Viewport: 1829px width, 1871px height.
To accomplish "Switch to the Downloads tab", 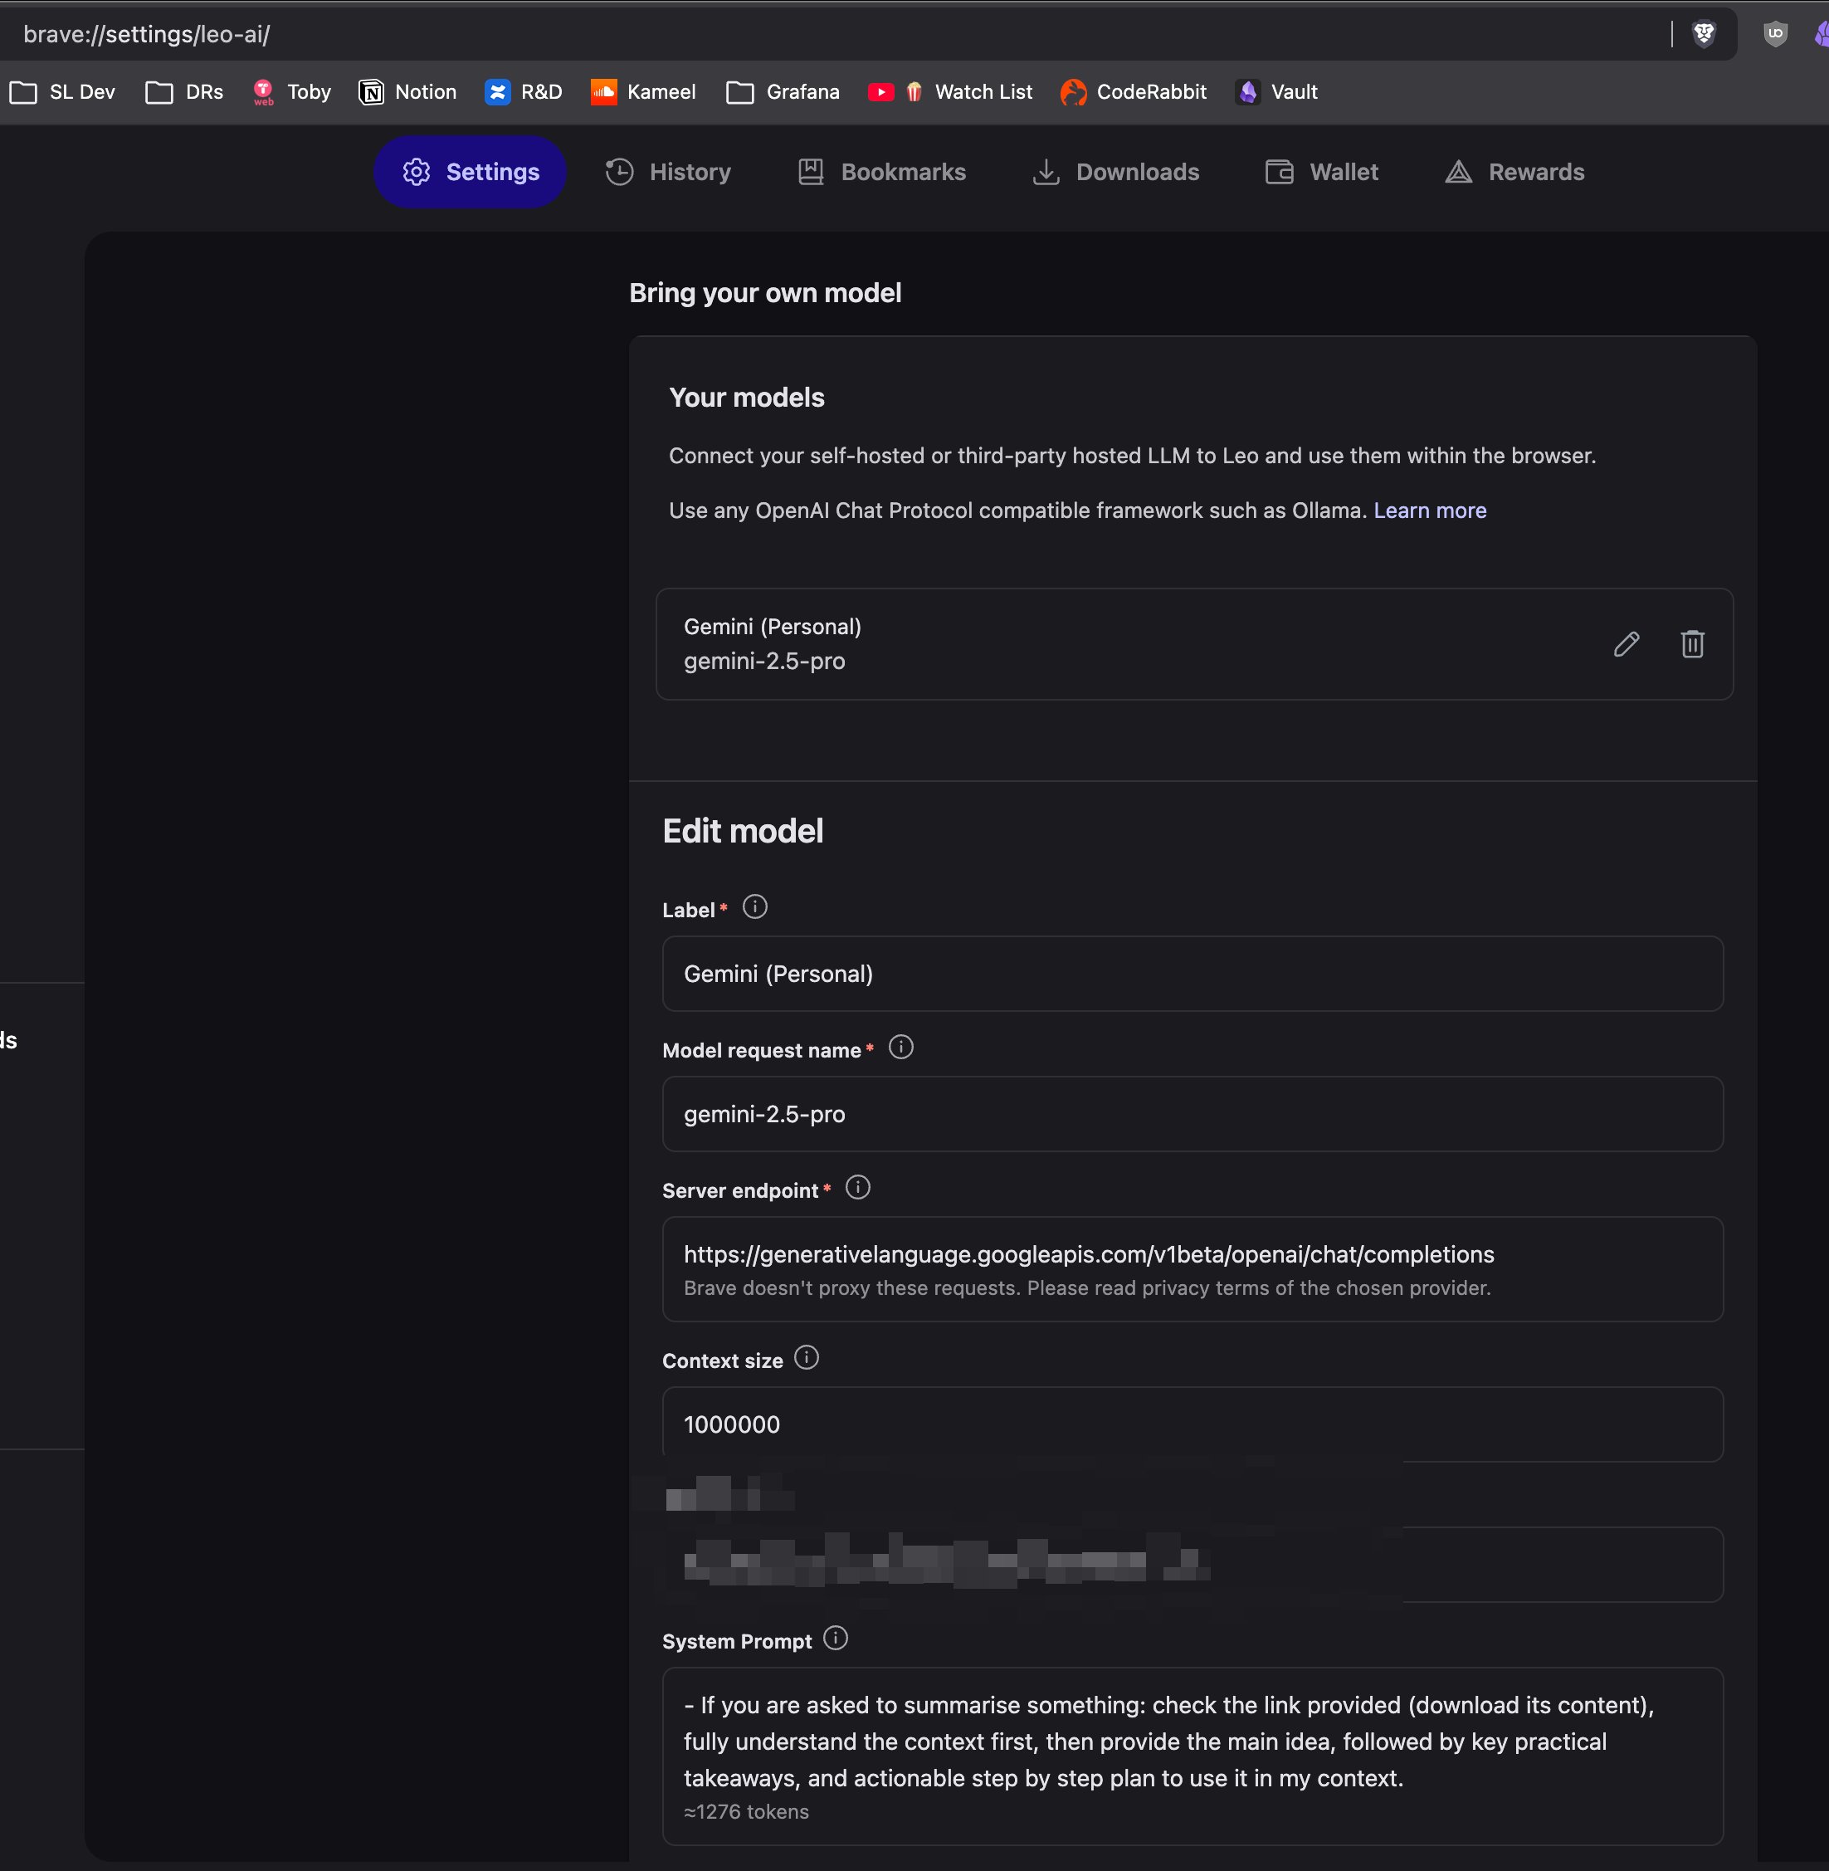I will (1116, 172).
